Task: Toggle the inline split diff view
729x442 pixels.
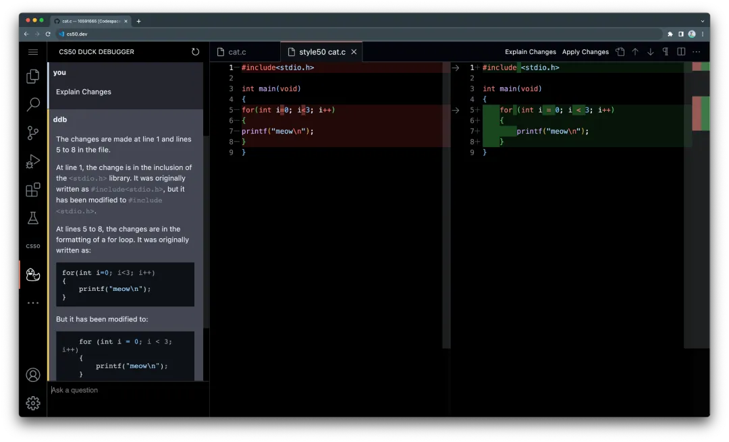Action: click(681, 52)
